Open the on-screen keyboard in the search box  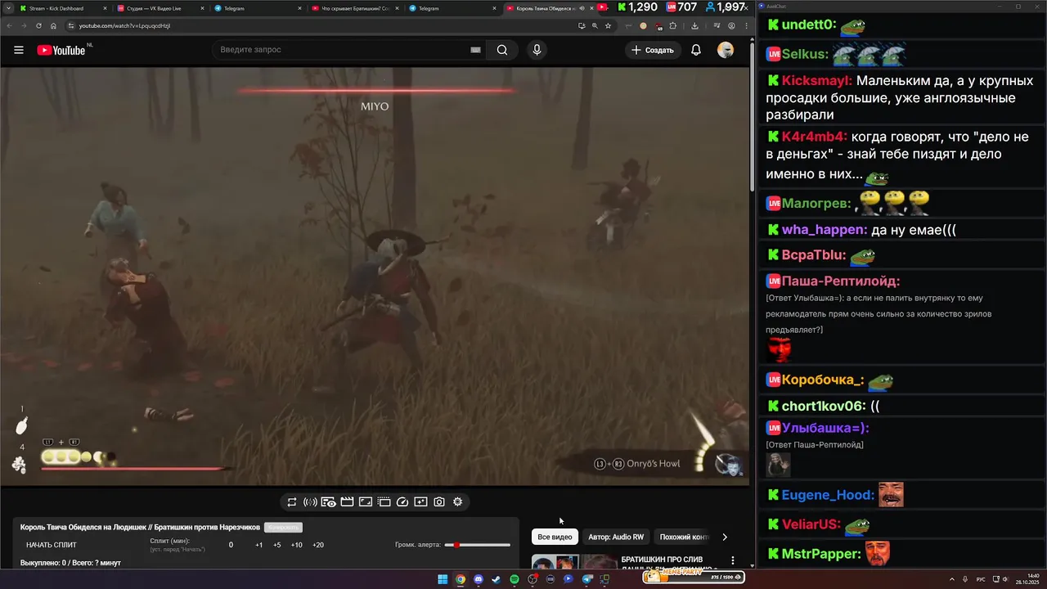coord(475,50)
